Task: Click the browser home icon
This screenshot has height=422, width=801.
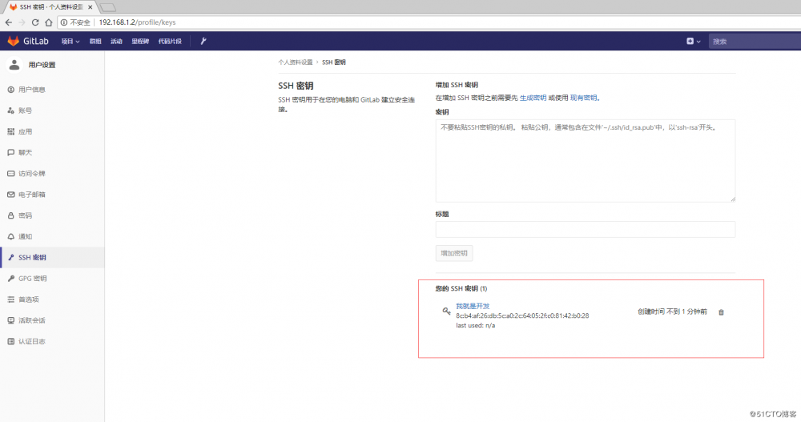Action: point(49,22)
